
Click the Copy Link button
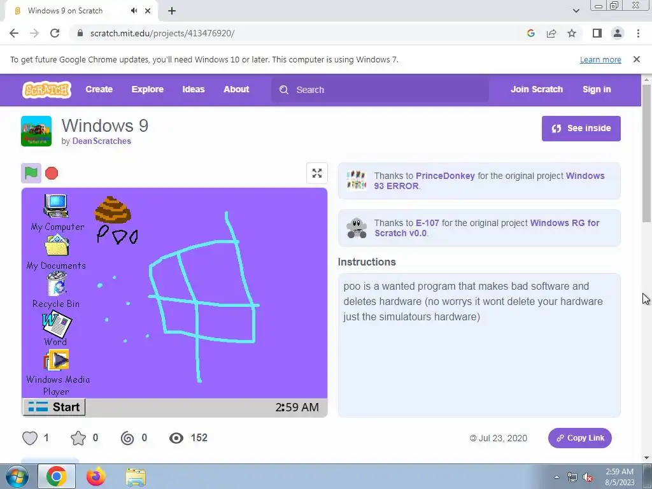[x=579, y=438]
